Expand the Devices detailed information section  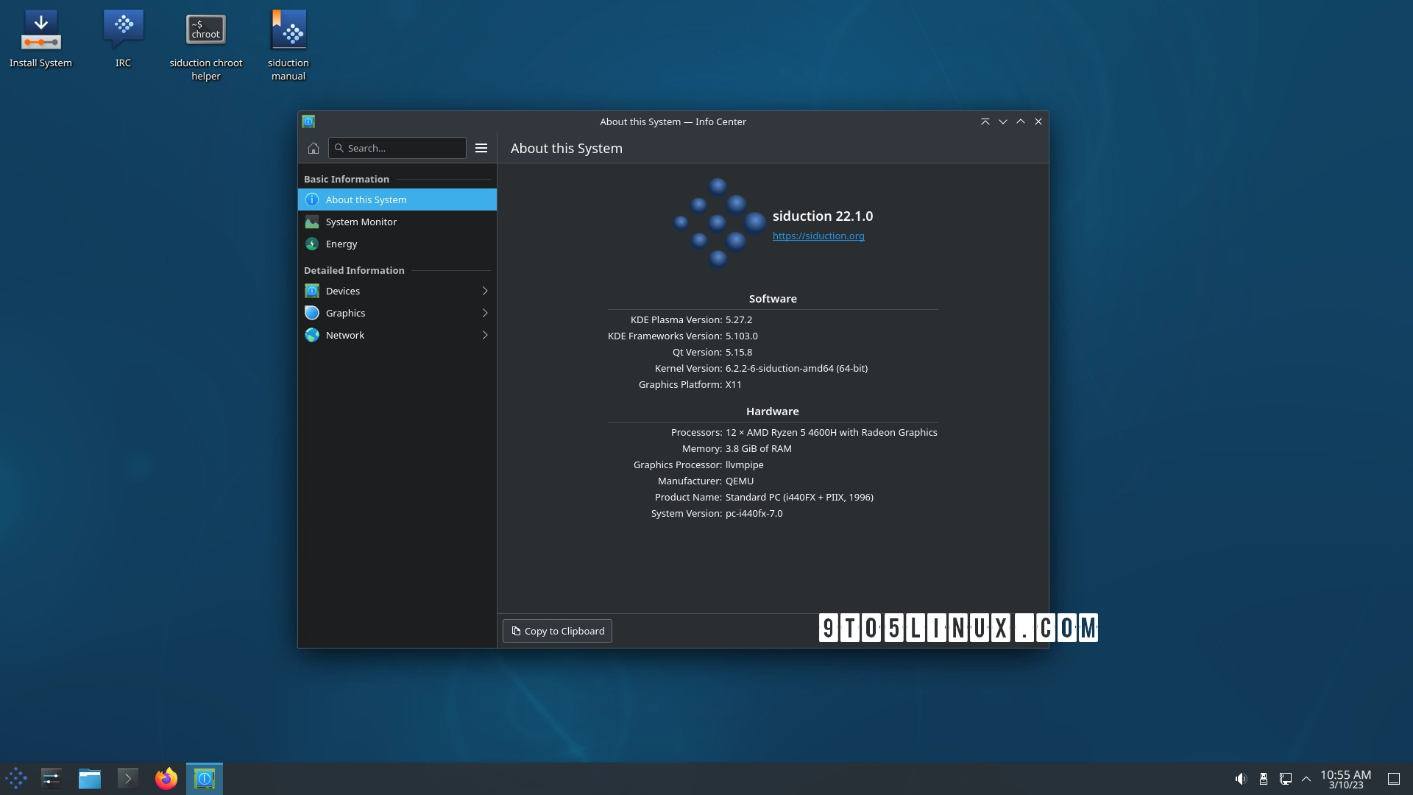point(343,291)
